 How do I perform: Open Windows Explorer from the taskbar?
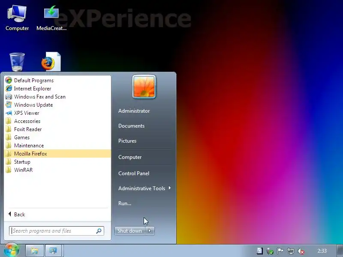(x=35, y=251)
